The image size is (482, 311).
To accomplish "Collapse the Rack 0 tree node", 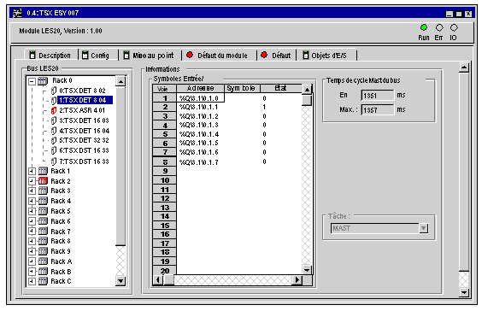I will [x=32, y=81].
